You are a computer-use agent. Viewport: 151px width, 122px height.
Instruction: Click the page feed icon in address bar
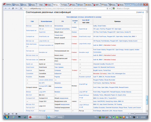(107, 9)
